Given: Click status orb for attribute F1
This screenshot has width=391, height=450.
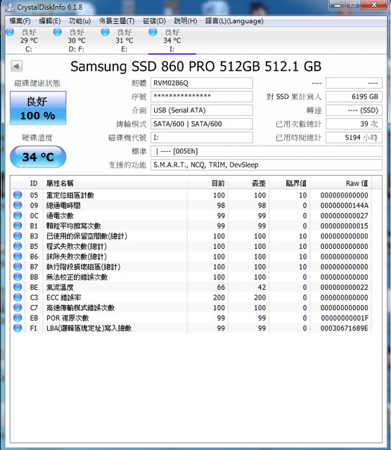Looking at the screenshot, I should click(18, 328).
